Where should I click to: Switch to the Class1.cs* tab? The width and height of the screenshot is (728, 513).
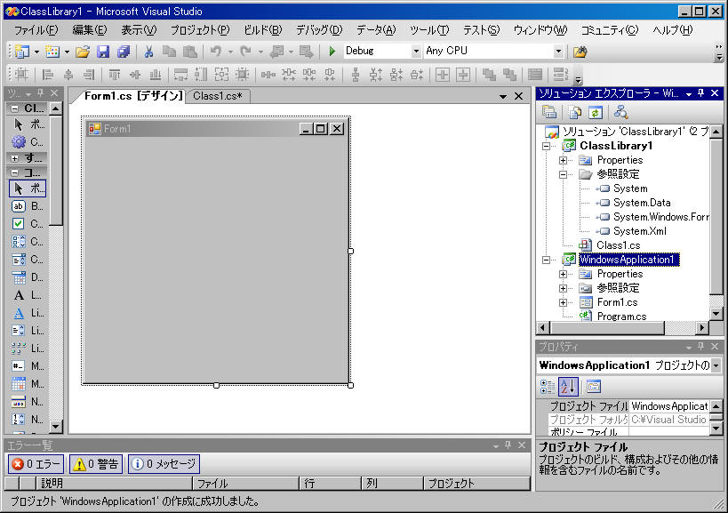pos(218,96)
